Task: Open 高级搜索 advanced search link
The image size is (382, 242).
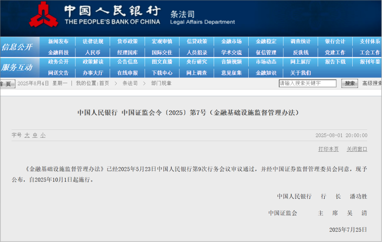Action: pyautogui.click(x=372, y=83)
